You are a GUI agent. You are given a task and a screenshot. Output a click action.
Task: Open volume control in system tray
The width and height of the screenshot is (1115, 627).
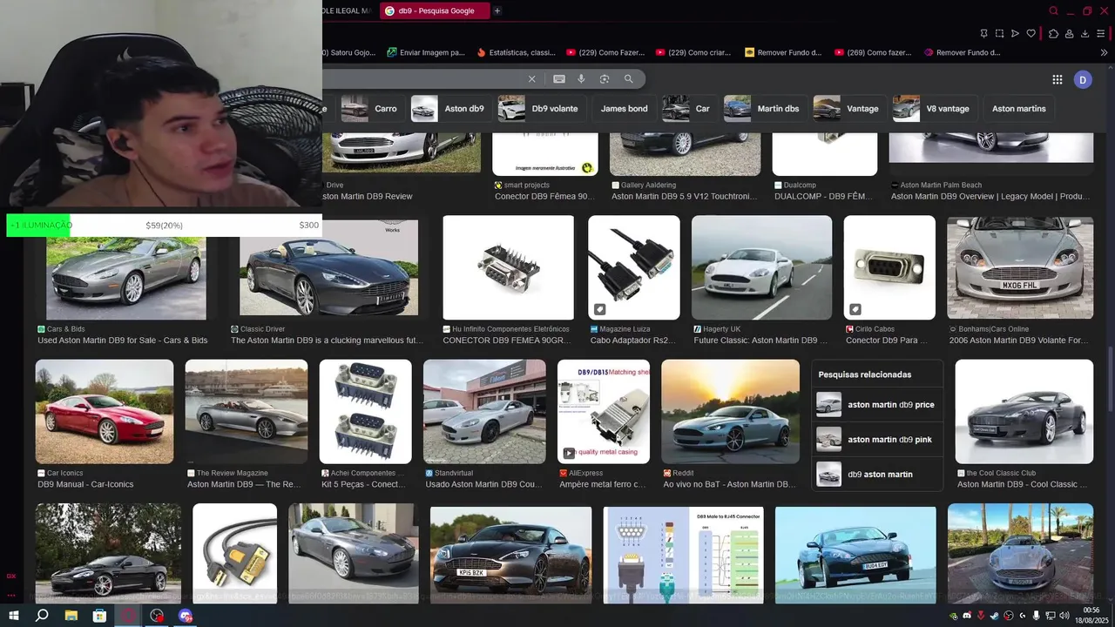(x=1064, y=616)
